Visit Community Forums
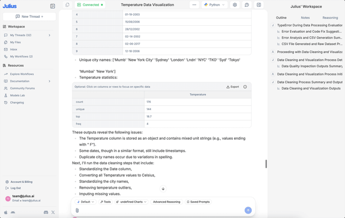This screenshot has width=345, height=218. pos(22,89)
